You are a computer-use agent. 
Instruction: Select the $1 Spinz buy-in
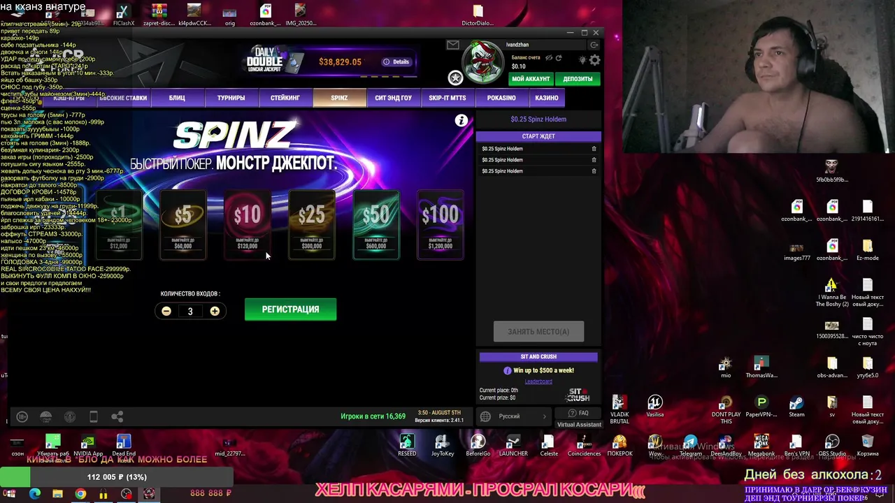119,225
